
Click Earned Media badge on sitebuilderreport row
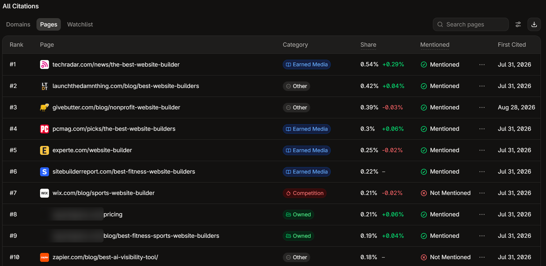pos(307,171)
